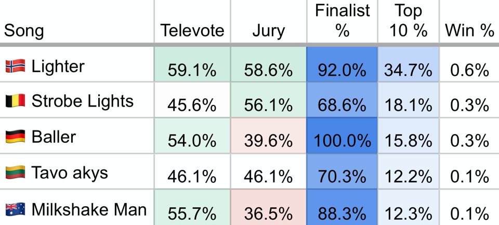This screenshot has width=499, height=225.
Task: Click the Australia flag beside Milkshake Man
Action: 15,209
